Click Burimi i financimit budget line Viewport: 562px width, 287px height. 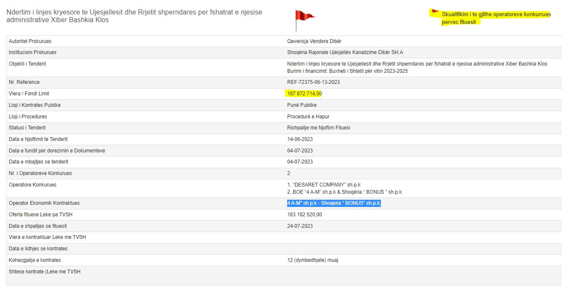coord(347,71)
